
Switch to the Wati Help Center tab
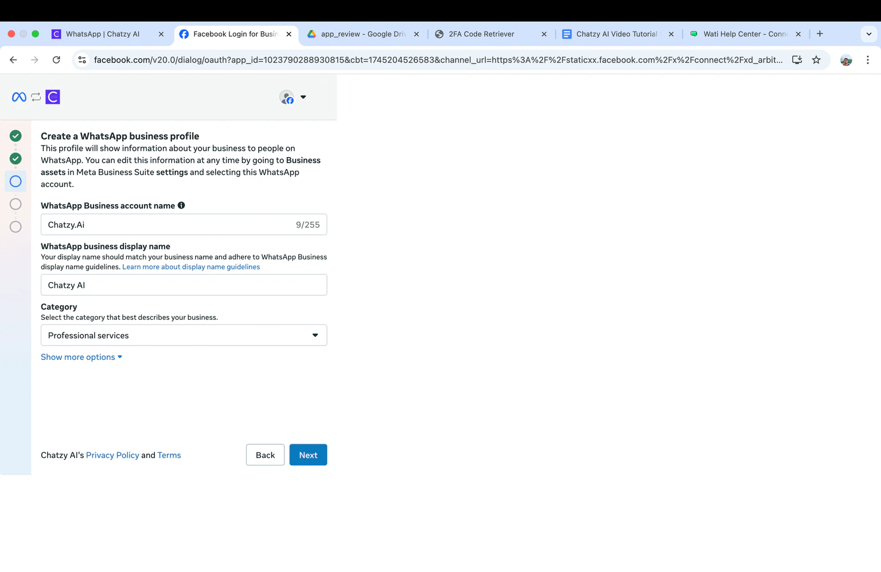(x=745, y=34)
